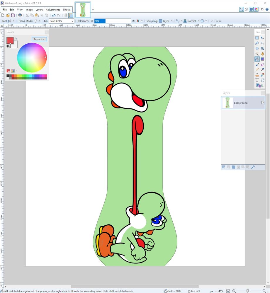Click the Wellness-2 image thumbnail tab
This screenshot has height=293, width=270.
pos(83,10)
